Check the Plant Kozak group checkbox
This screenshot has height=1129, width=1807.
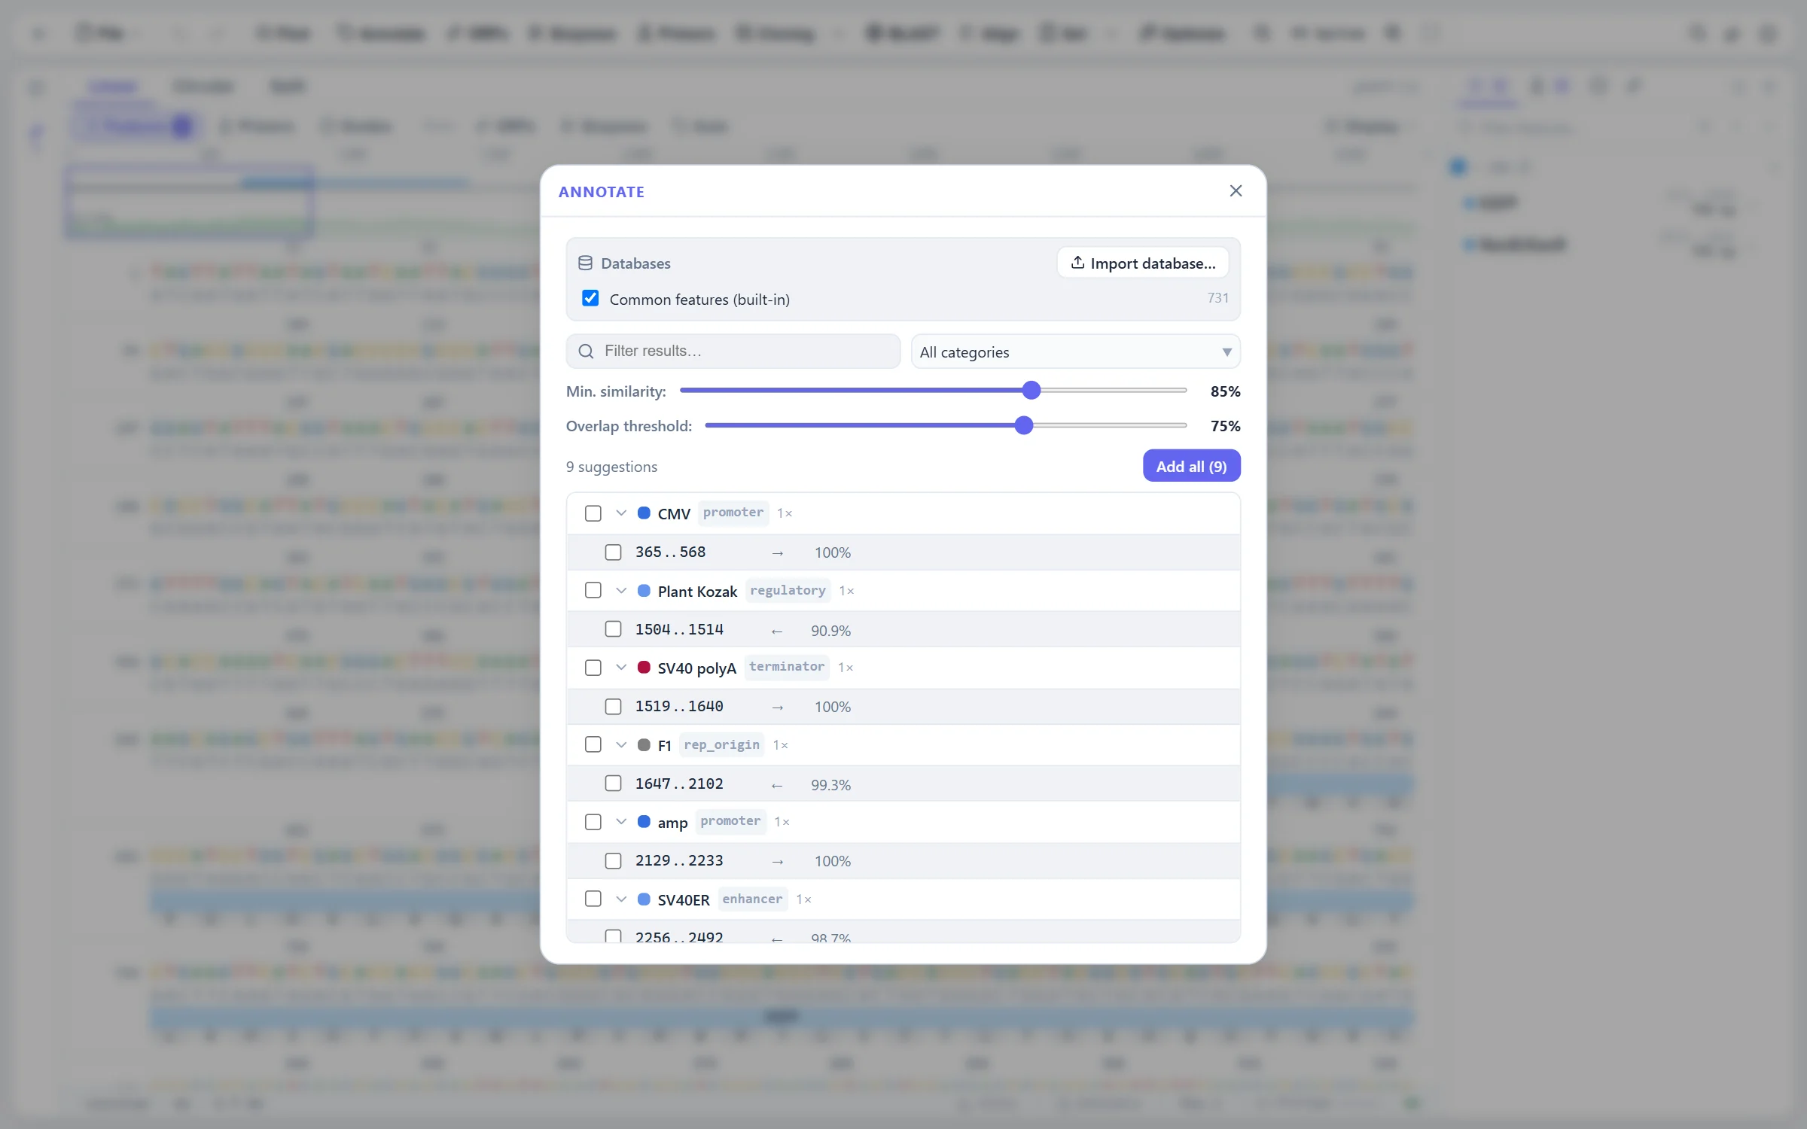593,591
